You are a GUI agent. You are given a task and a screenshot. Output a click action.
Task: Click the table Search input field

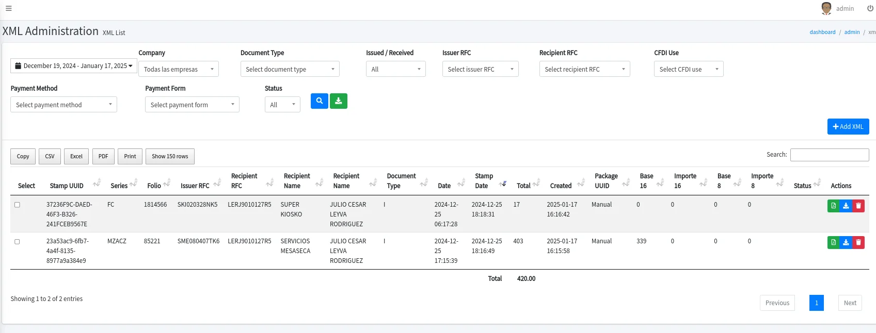click(829, 155)
